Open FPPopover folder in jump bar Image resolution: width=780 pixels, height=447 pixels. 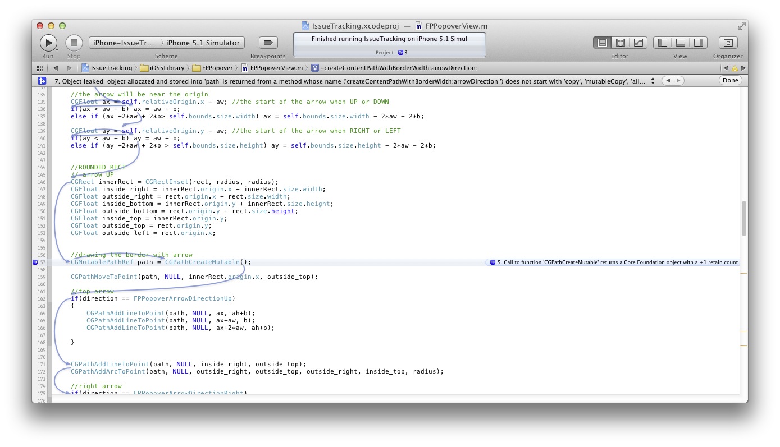(212, 68)
